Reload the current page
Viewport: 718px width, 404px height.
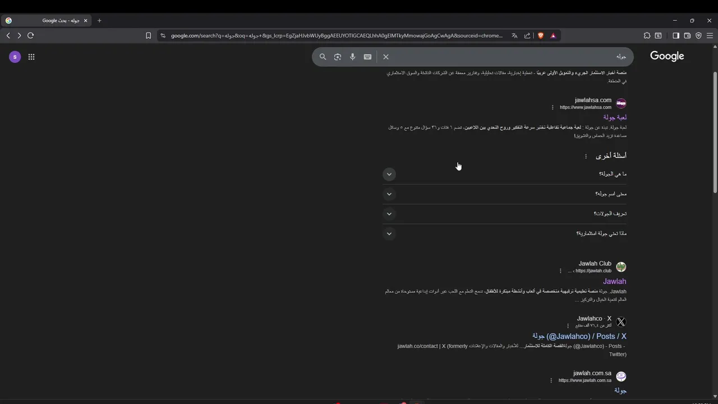(30, 35)
